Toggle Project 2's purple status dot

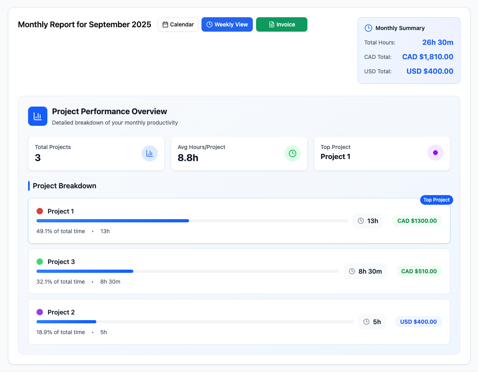tap(39, 311)
